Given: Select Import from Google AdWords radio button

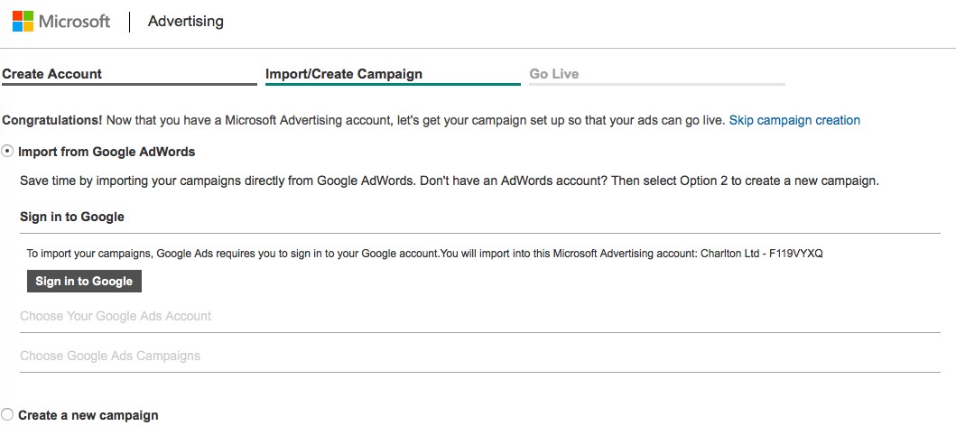Looking at the screenshot, I should [7, 152].
